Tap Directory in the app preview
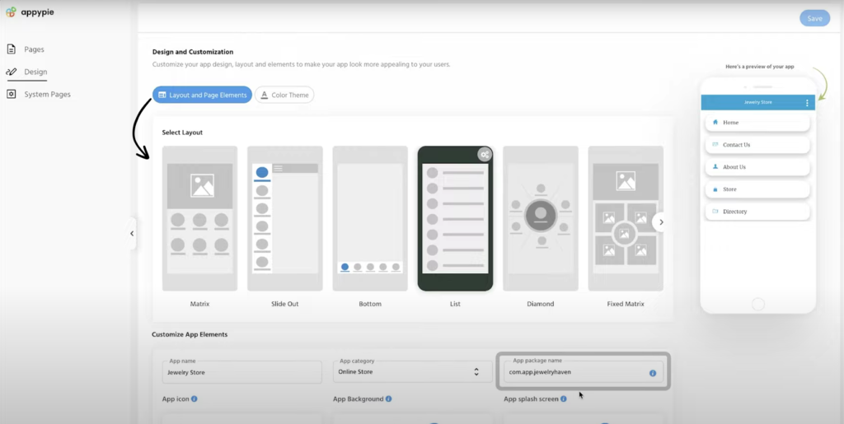Image resolution: width=844 pixels, height=424 pixels. [x=757, y=212]
